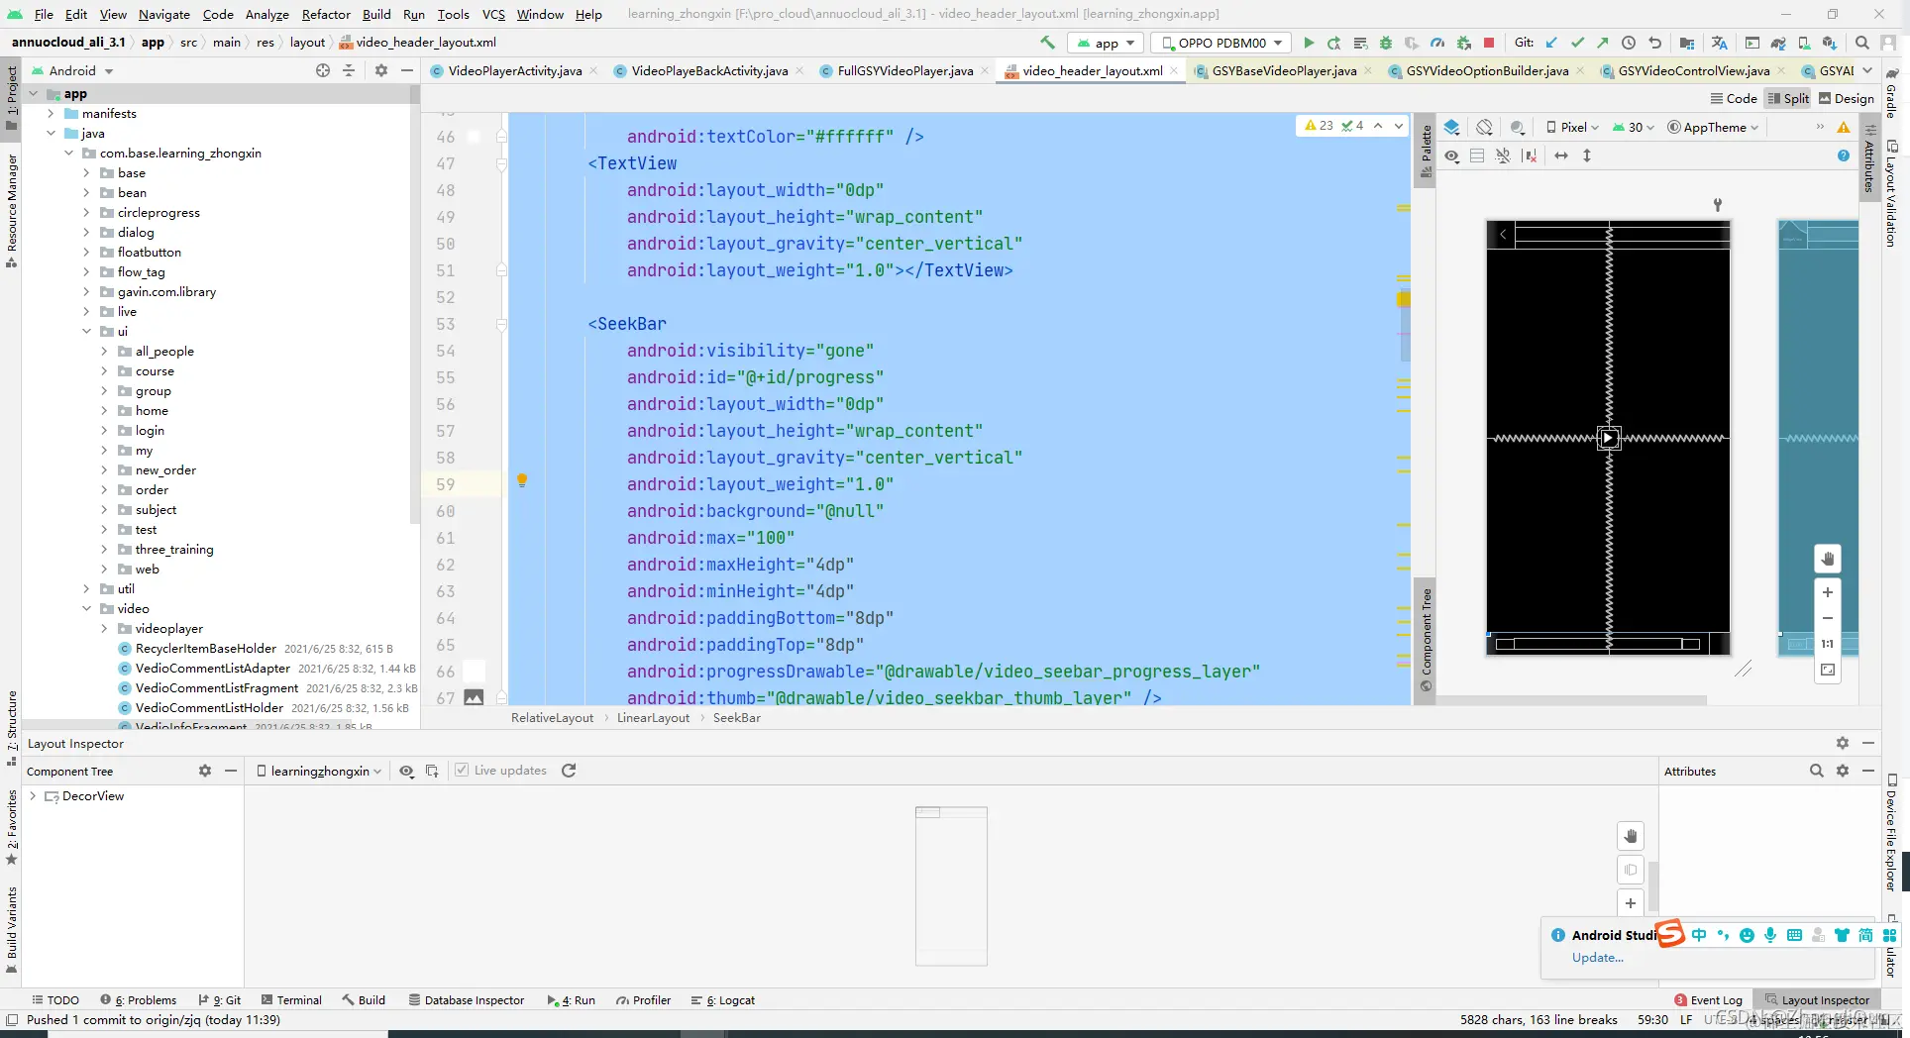
Task: Set preview zoom to 1:1
Action: (x=1828, y=644)
